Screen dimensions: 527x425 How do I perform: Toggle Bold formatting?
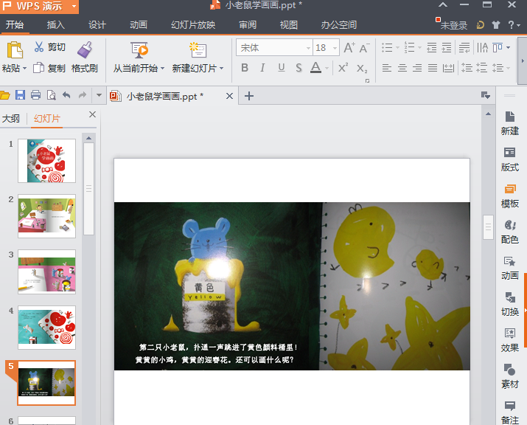click(x=245, y=68)
